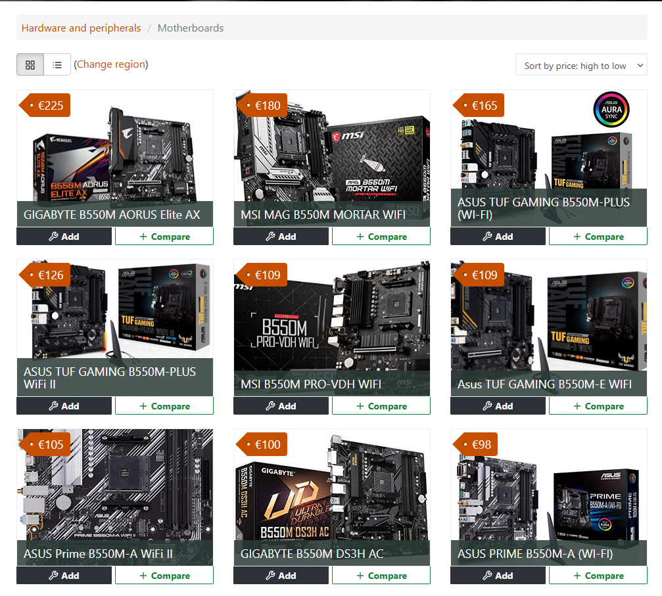
Task: Compare GIGABYTE B550M AORUS Elite AX
Action: 164,237
